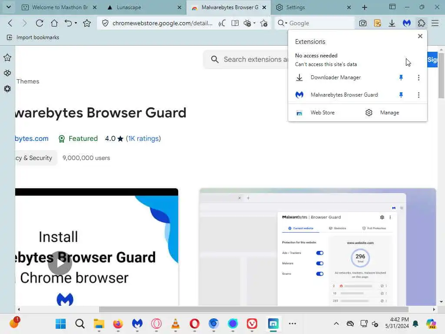Screen dimensions: 445x334
Task: Open more options for Downloader Manager
Action: coord(418,77)
